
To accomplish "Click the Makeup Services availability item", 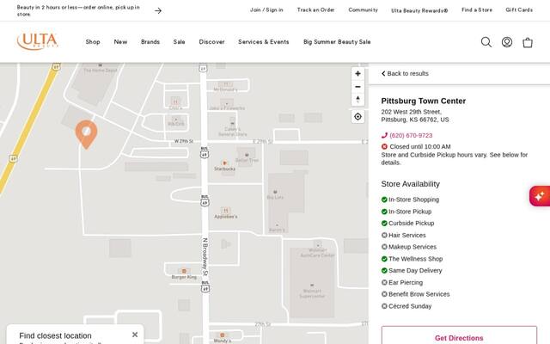I will (409, 247).
